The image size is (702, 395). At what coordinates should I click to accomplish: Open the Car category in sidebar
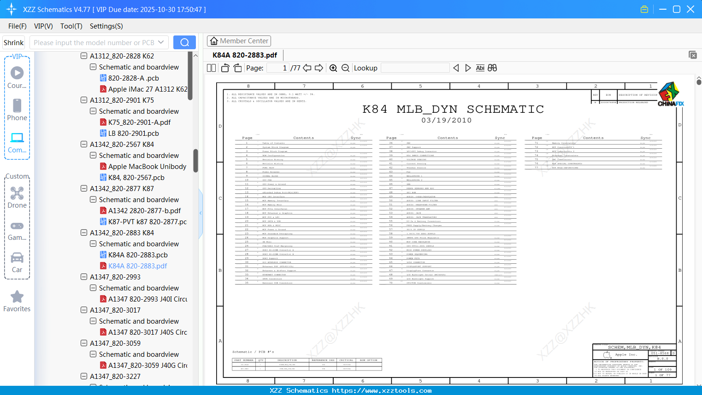pyautogui.click(x=17, y=262)
